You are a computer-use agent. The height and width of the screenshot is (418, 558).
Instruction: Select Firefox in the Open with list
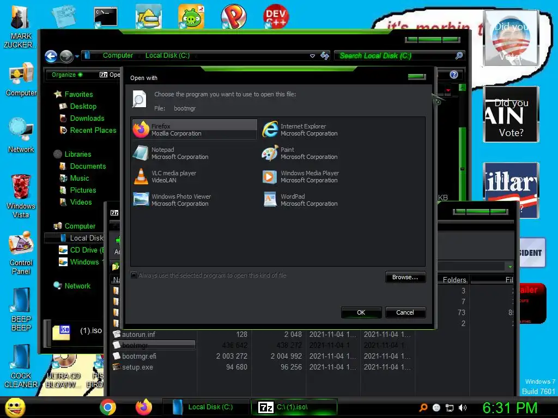(195, 130)
